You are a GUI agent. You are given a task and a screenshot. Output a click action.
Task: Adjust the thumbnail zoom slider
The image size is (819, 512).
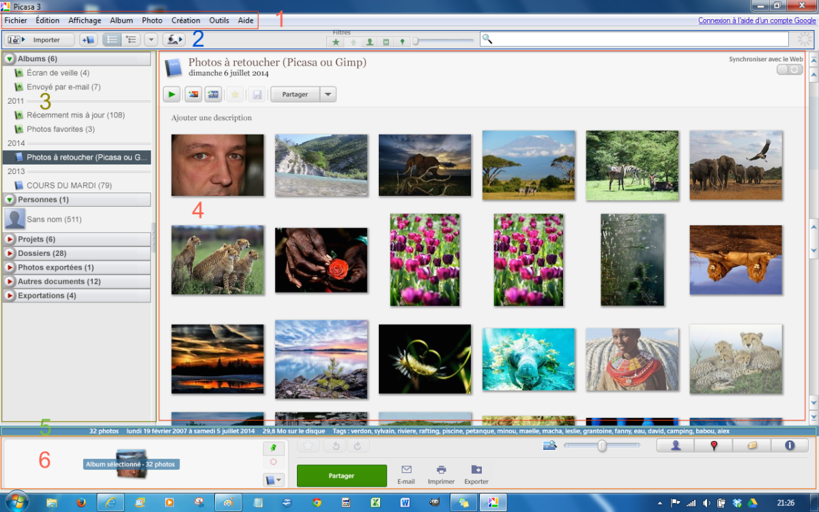pyautogui.click(x=602, y=446)
